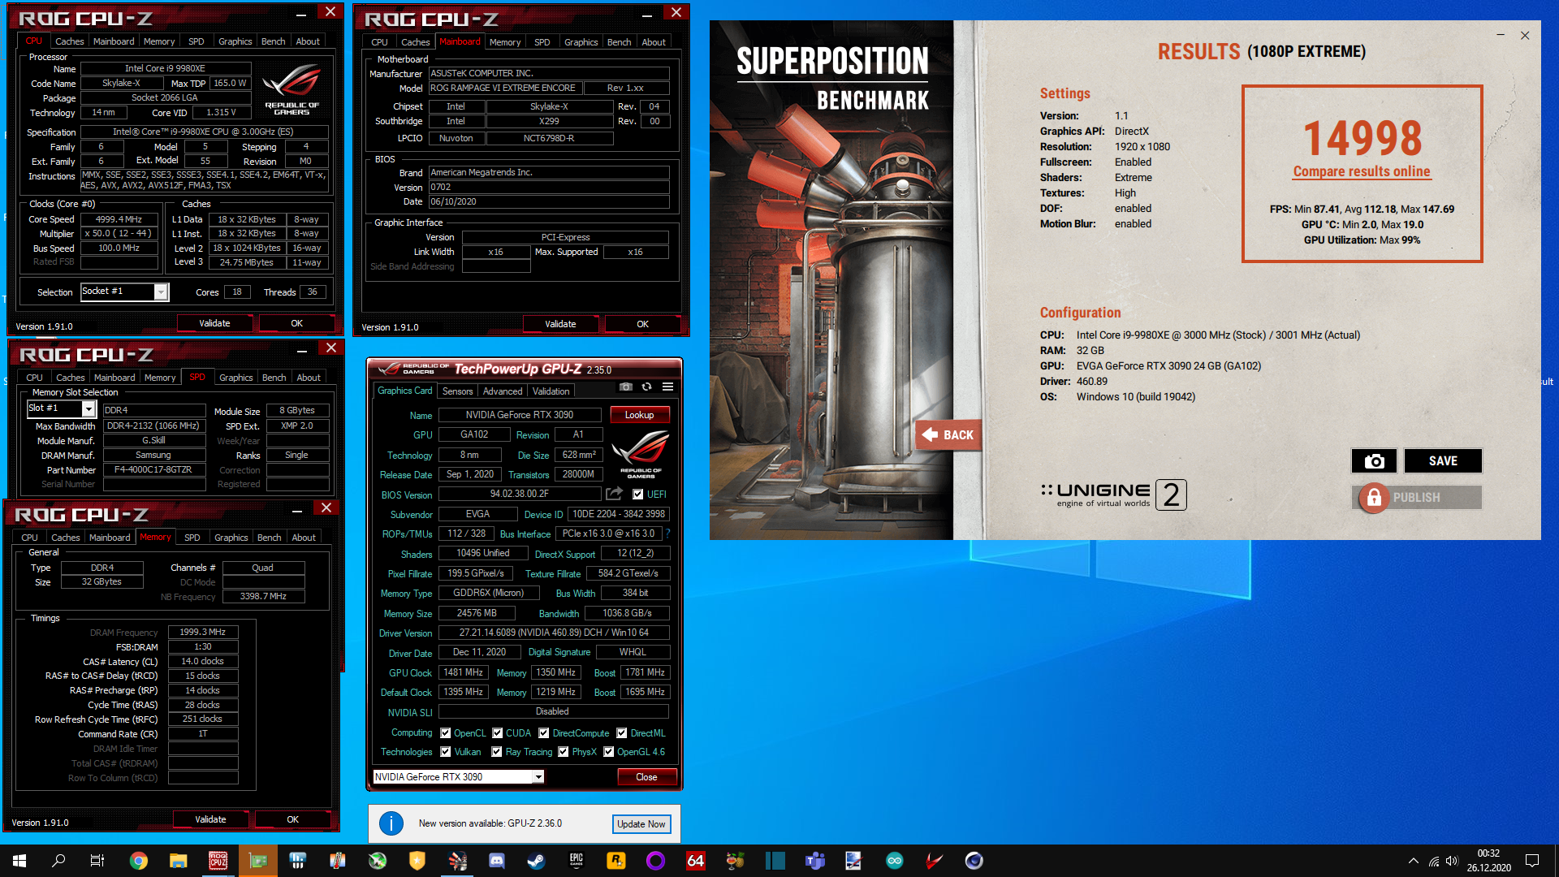Click the yellow shield taskbar icon
The height and width of the screenshot is (877, 1559).
coord(417,861)
